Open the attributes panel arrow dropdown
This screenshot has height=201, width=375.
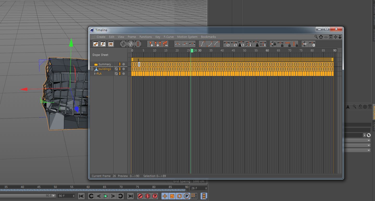coord(365,135)
